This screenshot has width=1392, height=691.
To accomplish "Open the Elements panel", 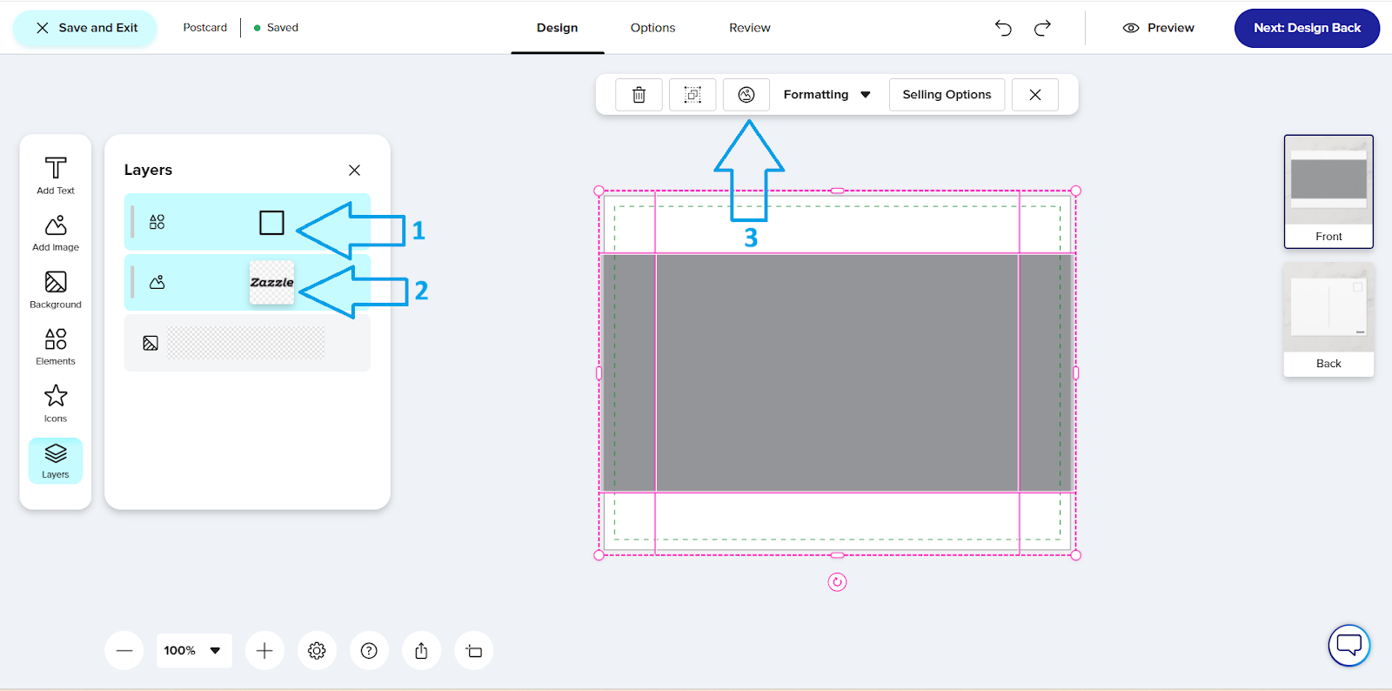I will point(56,346).
